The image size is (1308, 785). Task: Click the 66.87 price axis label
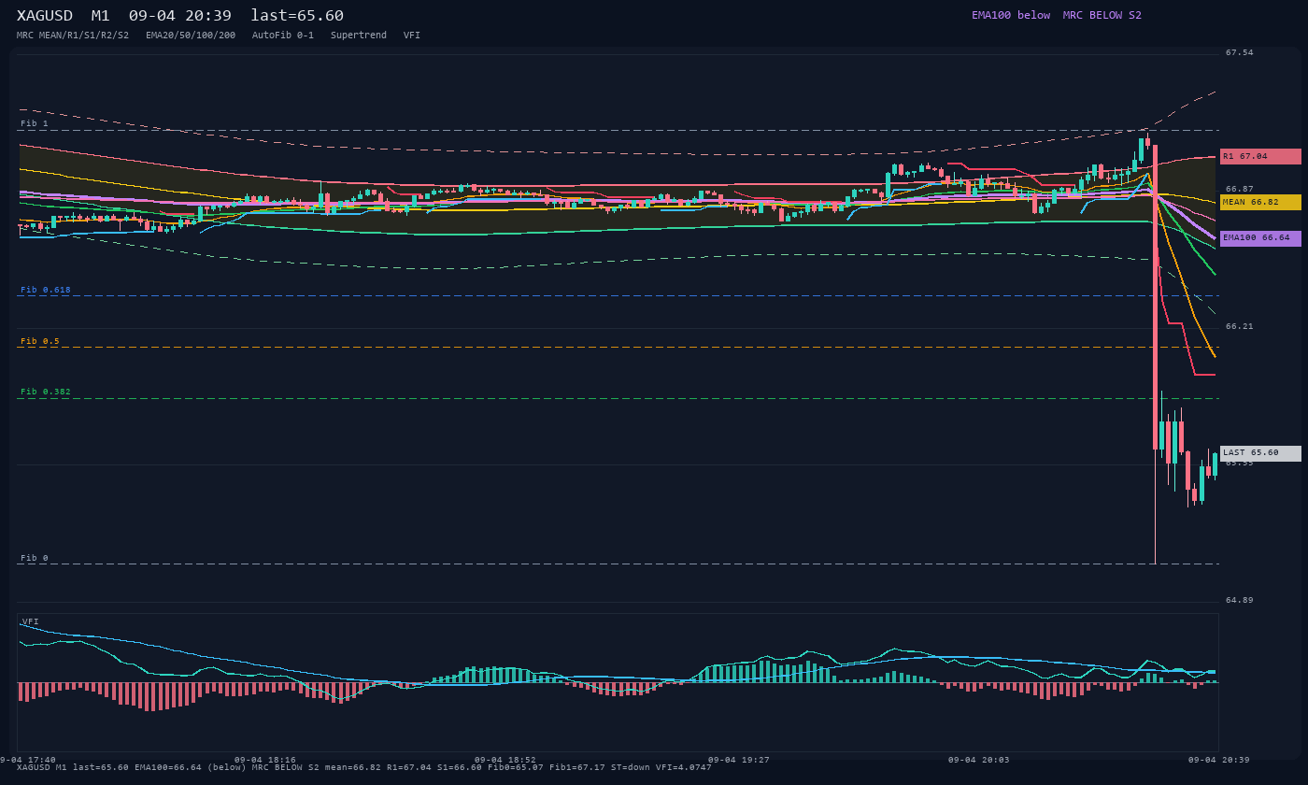tap(1240, 189)
